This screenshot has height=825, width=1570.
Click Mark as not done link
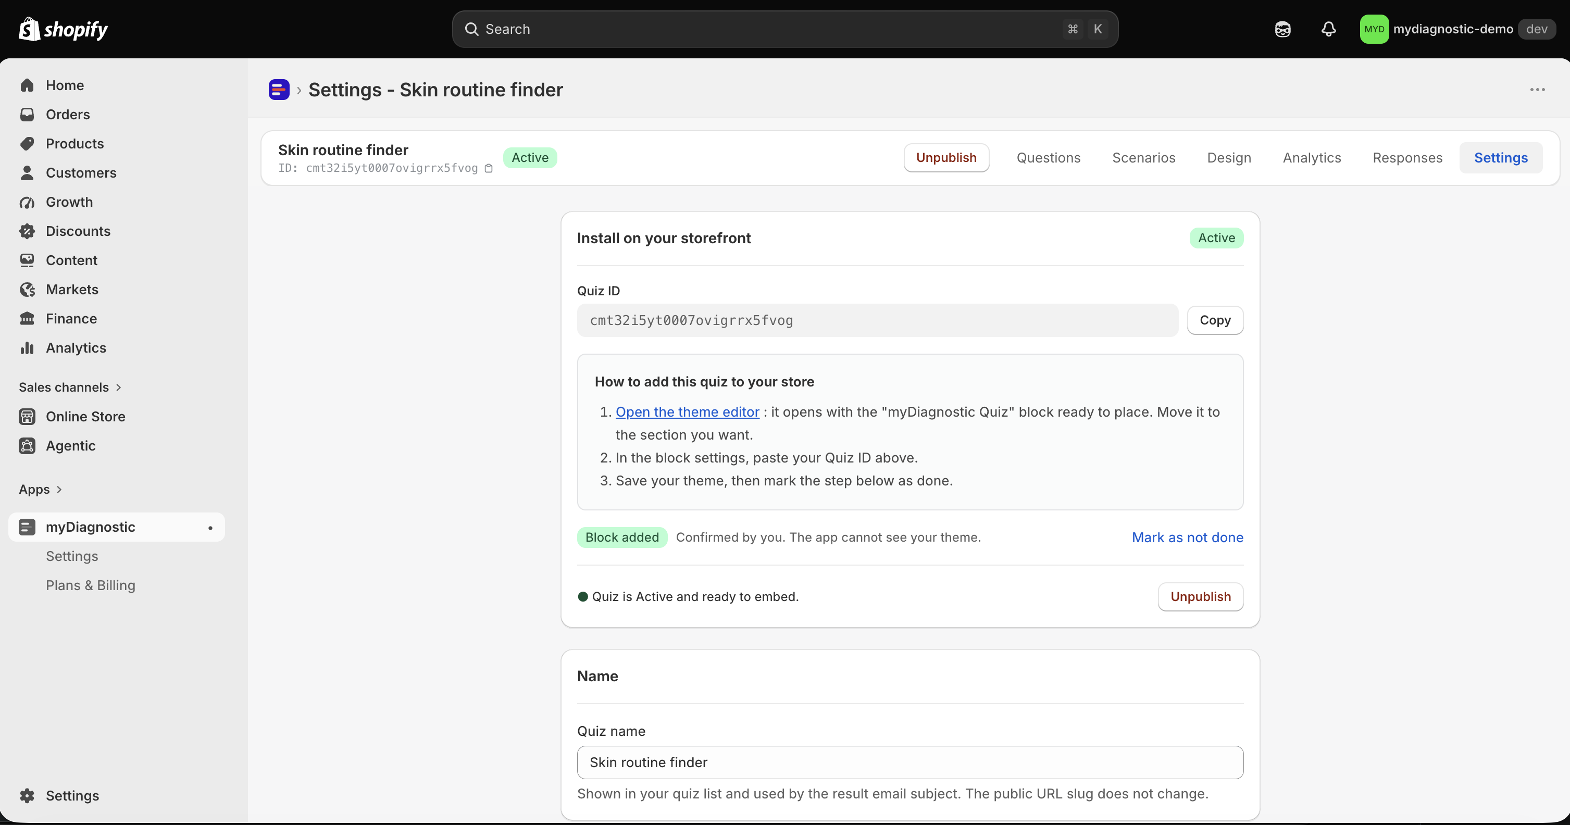[1187, 537]
